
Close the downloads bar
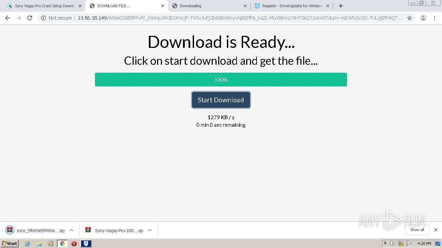[x=436, y=230]
